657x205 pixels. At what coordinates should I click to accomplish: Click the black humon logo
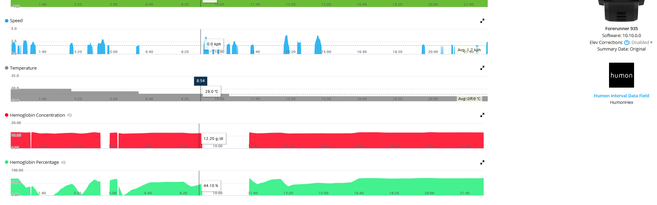click(621, 75)
